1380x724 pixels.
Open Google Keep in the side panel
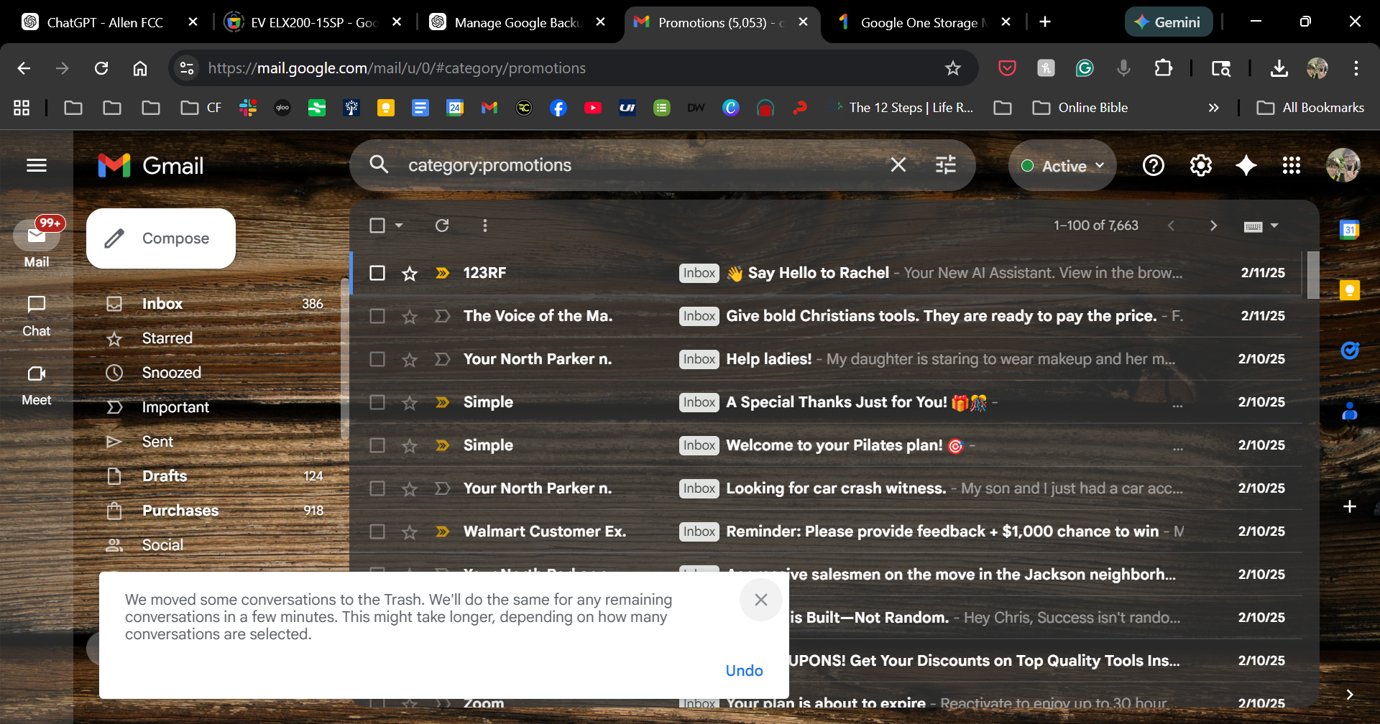coord(1349,290)
